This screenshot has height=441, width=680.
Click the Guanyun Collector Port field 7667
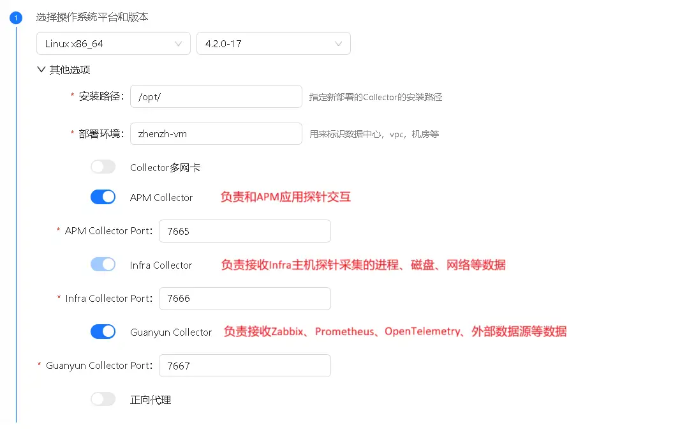tap(244, 366)
